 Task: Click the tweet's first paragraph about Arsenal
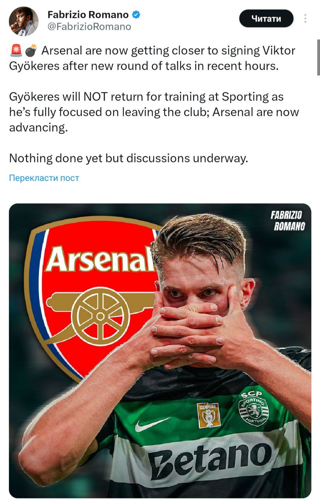152,58
